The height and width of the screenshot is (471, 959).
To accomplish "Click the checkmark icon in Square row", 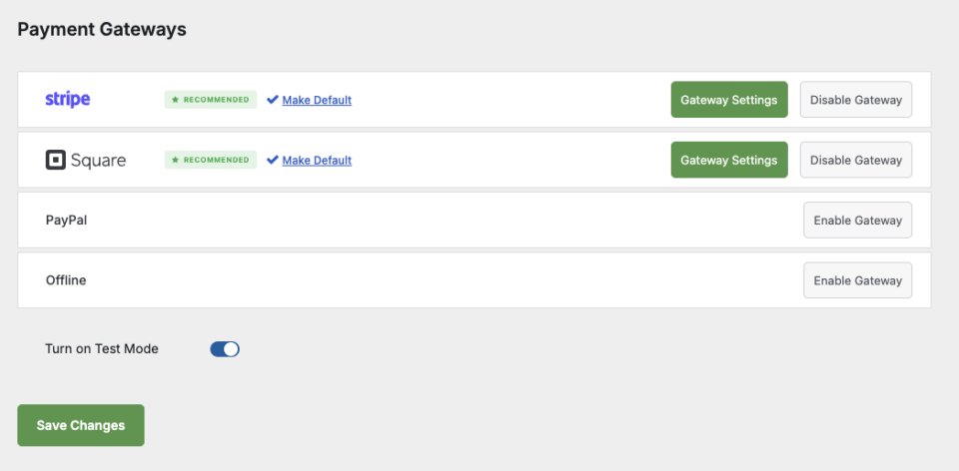I will pos(273,160).
